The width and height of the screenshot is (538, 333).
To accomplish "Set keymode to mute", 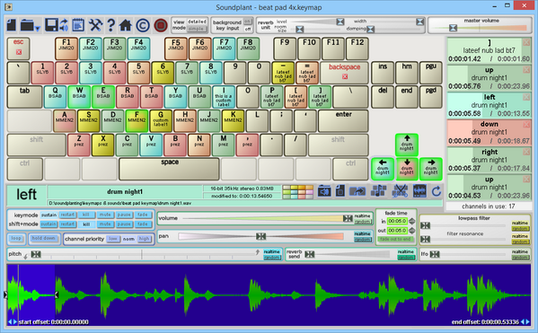I will click(x=105, y=215).
